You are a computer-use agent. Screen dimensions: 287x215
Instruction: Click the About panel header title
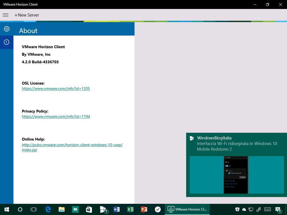[28, 31]
